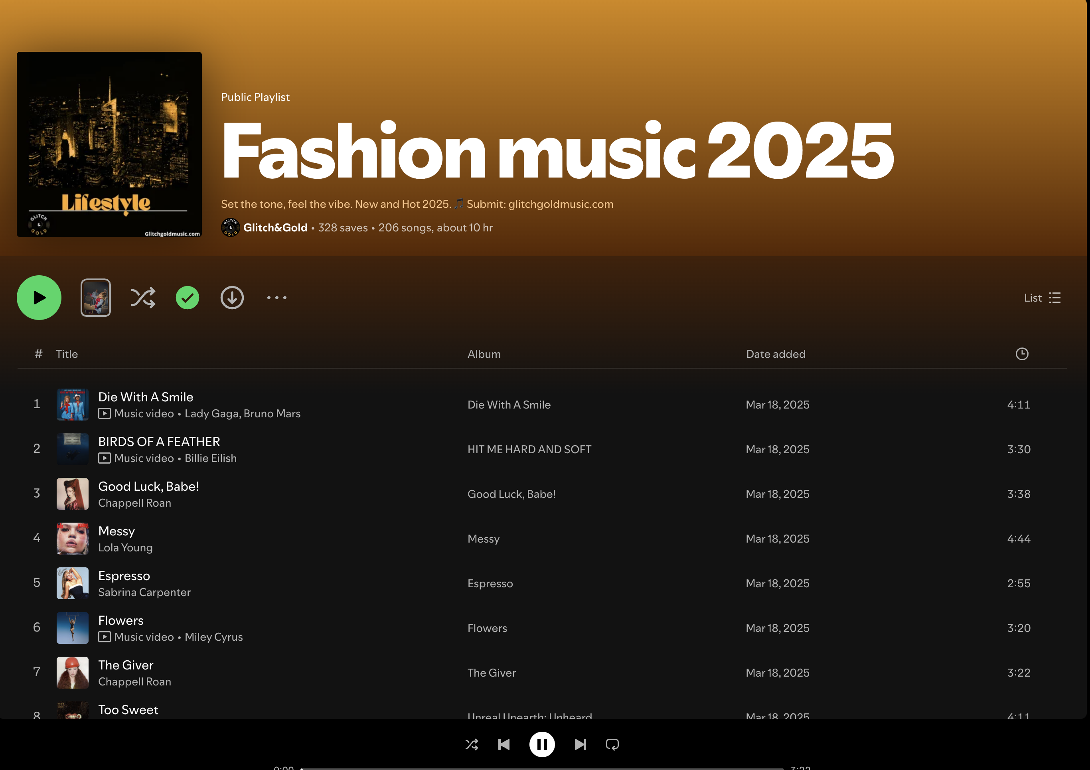Click the Good Luck, Babe! album art
The height and width of the screenshot is (770, 1090).
73,494
